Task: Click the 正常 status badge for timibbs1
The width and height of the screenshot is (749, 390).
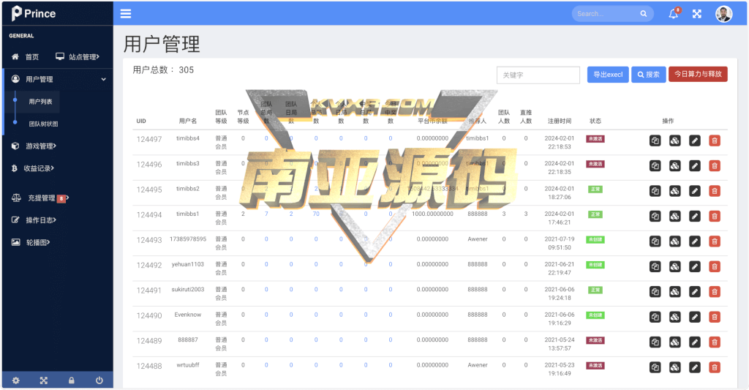Action: click(x=595, y=214)
